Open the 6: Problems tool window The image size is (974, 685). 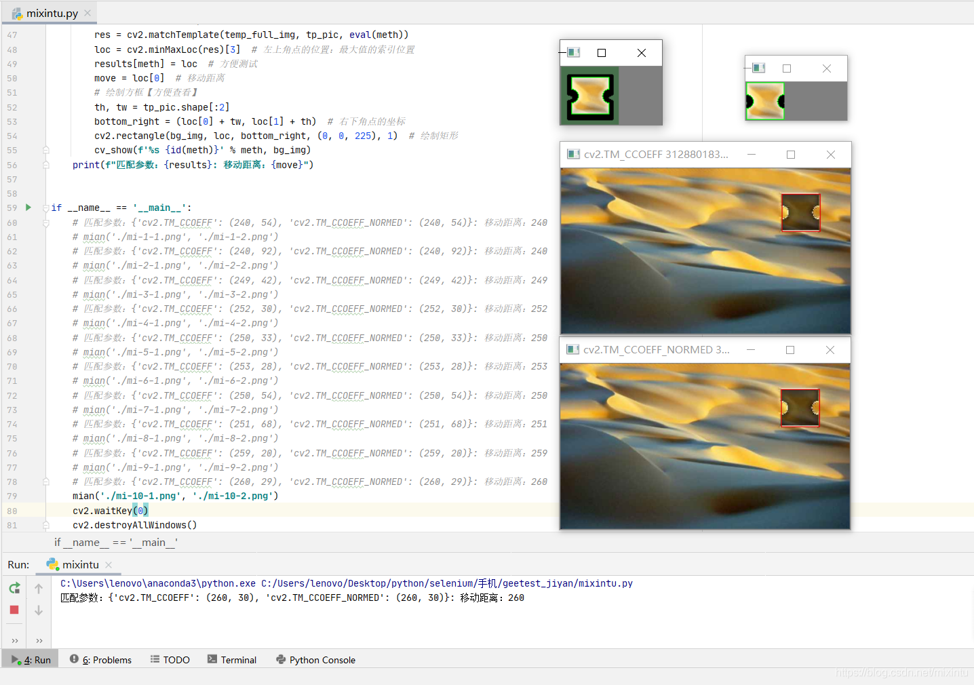pyautogui.click(x=100, y=660)
